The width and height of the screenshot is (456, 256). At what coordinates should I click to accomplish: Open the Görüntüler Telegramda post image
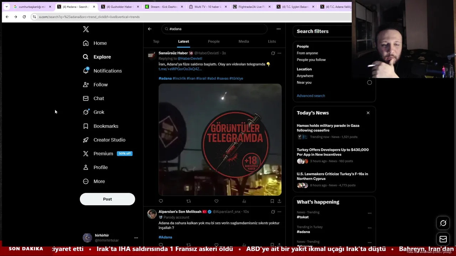tap(220, 139)
